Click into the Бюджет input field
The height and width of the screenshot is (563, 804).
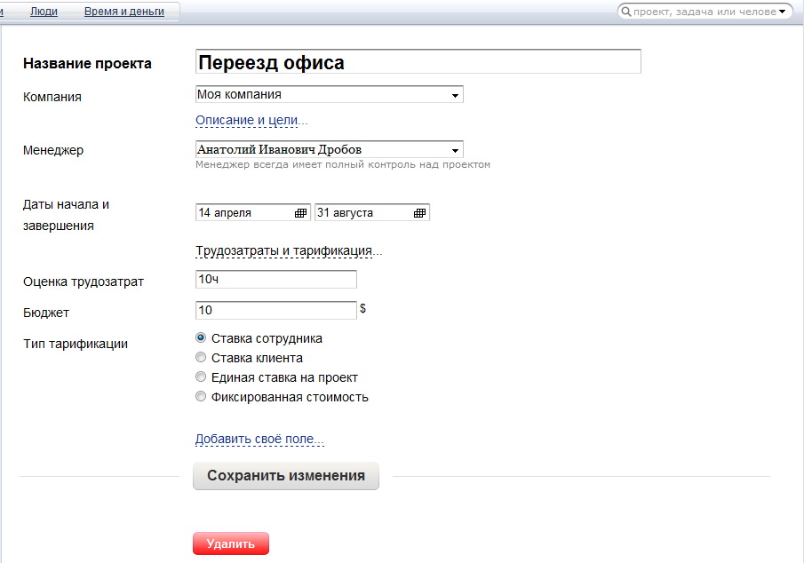pyautogui.click(x=275, y=310)
